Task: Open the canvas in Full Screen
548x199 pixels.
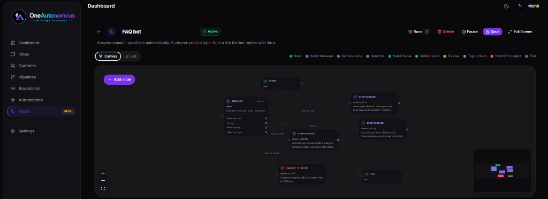Action: click(520, 31)
